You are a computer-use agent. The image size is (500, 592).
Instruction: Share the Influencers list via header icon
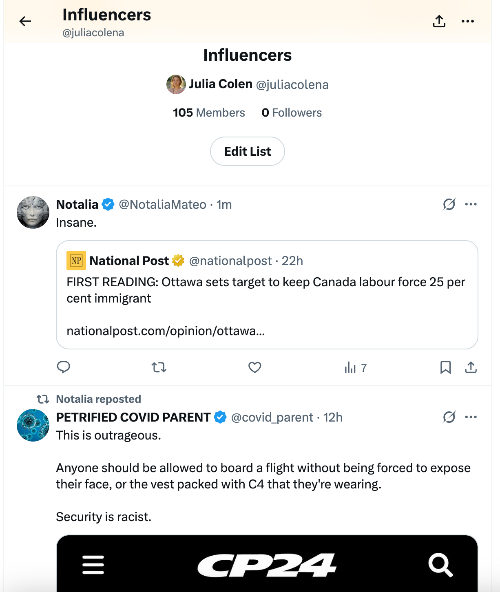point(439,21)
